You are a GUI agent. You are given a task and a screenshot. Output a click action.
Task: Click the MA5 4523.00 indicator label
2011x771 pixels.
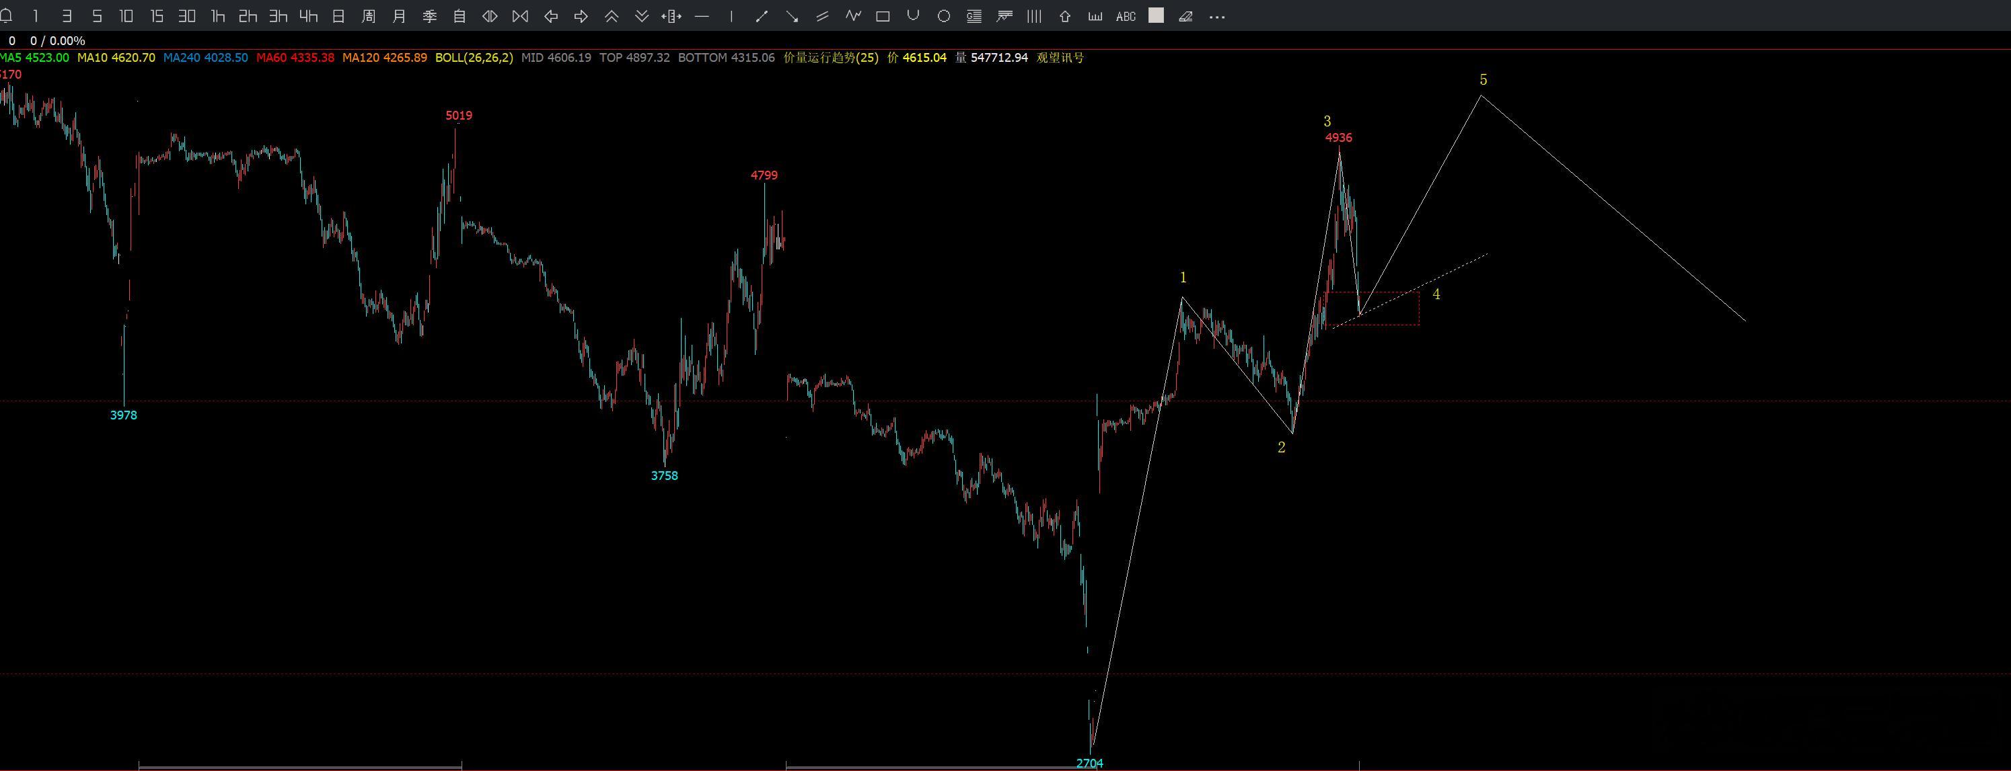tap(34, 58)
